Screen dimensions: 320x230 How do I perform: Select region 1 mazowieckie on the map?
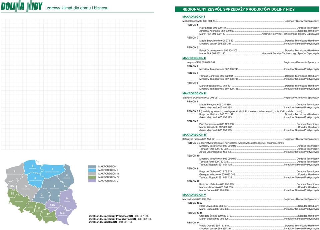point(54,187)
